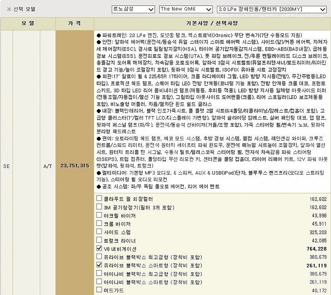Image resolution: width=331 pixels, height=295 pixels.
Task: Tick the 크롬 바이저 option
Action: [99, 224]
